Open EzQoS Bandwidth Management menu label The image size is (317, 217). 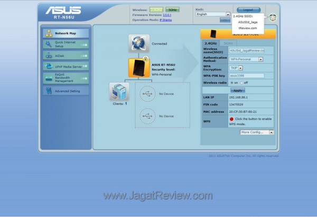64,78
